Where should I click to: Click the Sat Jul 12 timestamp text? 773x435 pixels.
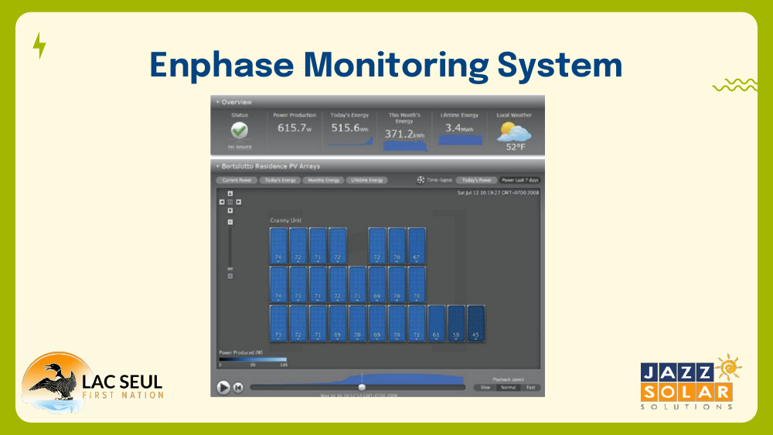click(x=498, y=192)
